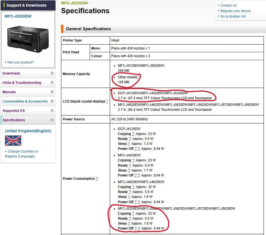Screen dimensions: 266x235
Task: Click the '256 MB' memory value
Action: coord(124,71)
